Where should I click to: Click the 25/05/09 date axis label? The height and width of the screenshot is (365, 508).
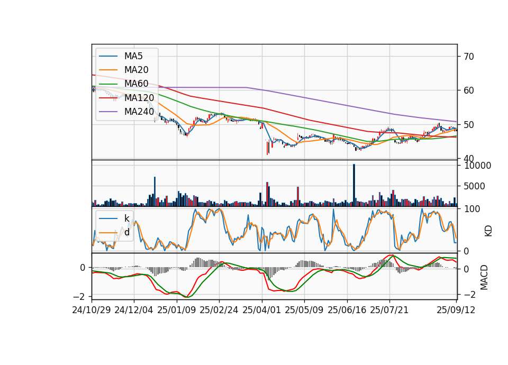(304, 310)
